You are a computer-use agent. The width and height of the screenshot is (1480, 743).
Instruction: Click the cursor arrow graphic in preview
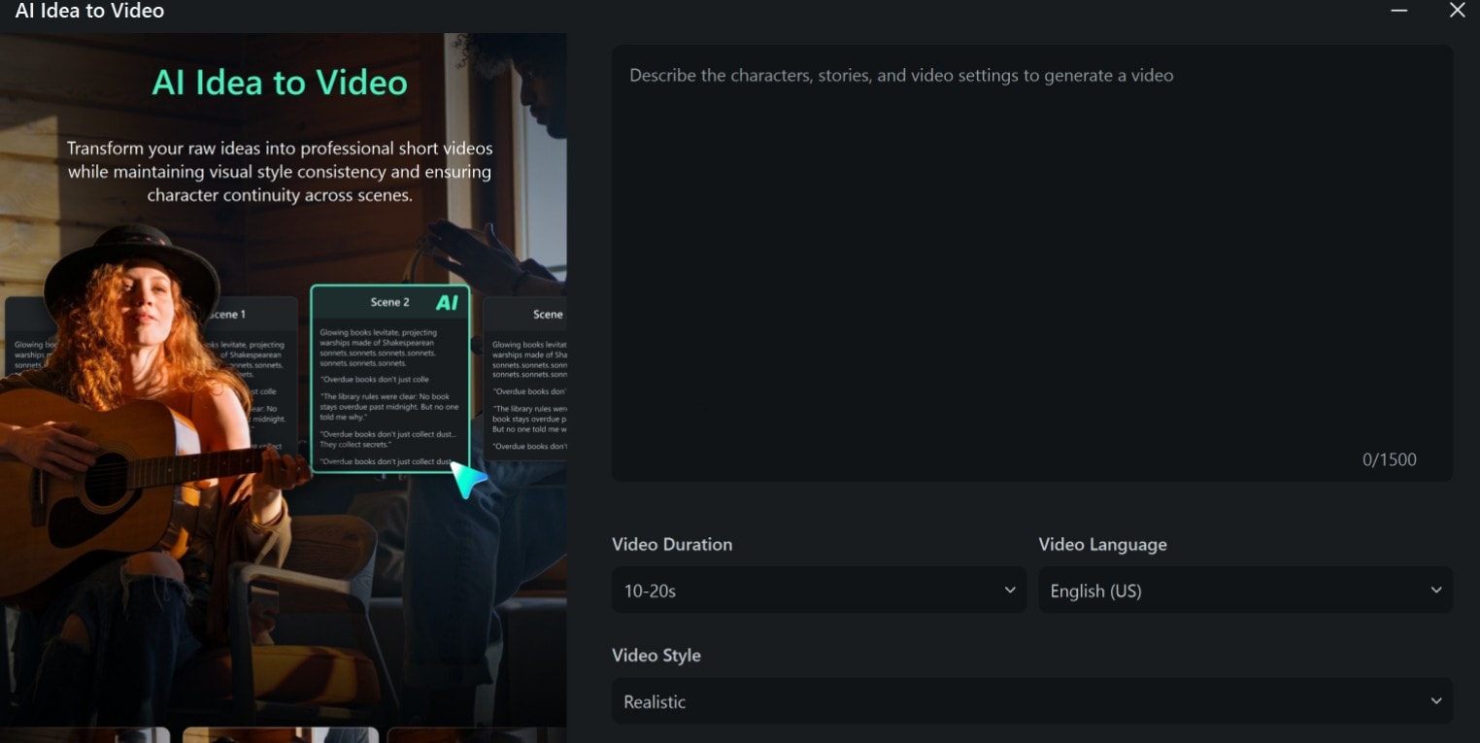point(468,480)
